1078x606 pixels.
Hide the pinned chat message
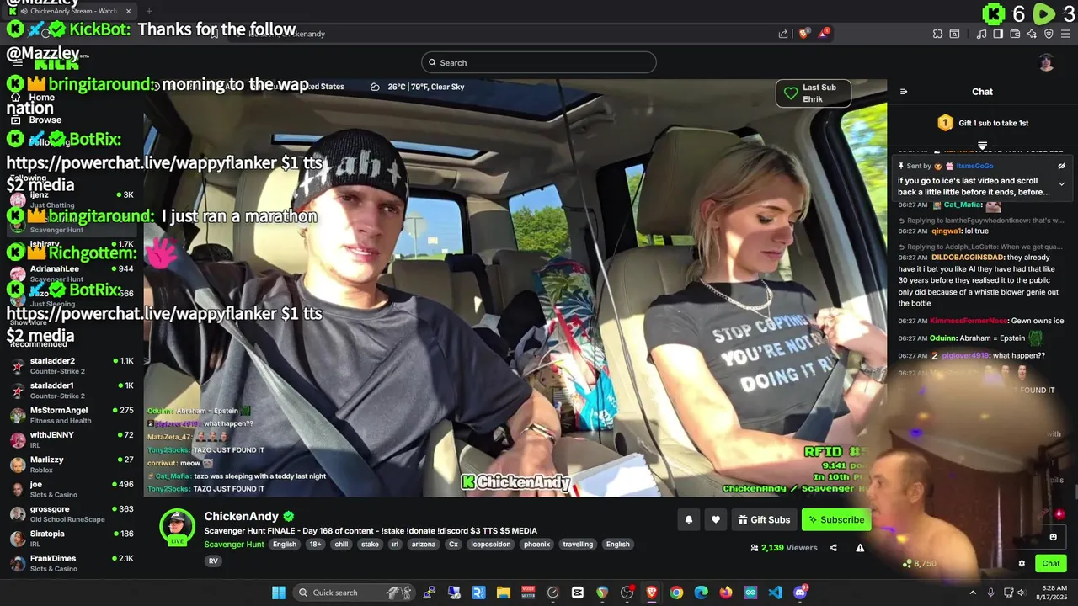(1061, 166)
